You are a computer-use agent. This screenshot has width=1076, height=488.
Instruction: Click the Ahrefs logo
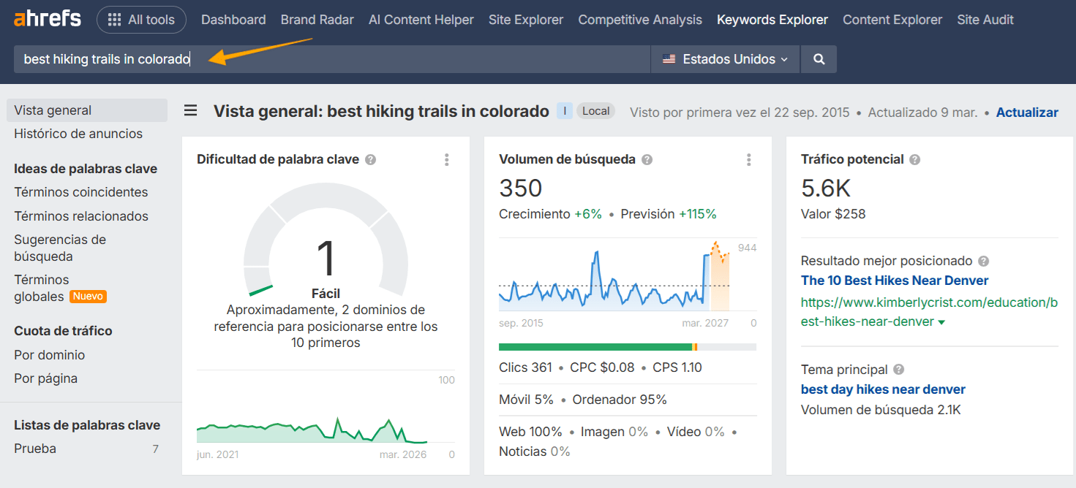47,19
